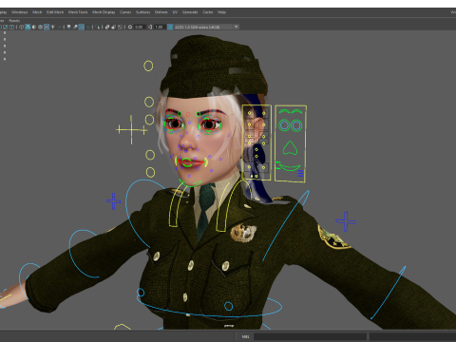The image size is (456, 342).
Task: Open the Panels menu in viewport
Action: click(x=14, y=21)
